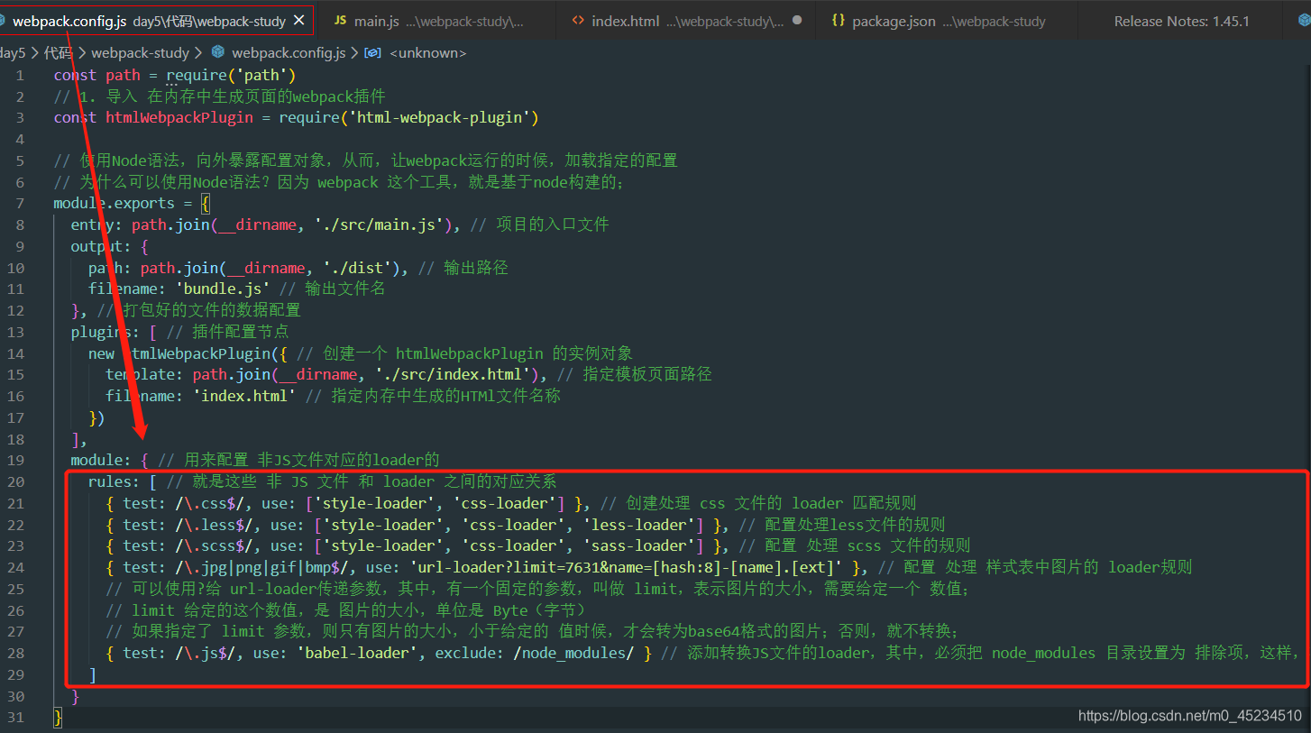Click the comment // 输出文件名
1311x733 pixels.
click(x=332, y=289)
